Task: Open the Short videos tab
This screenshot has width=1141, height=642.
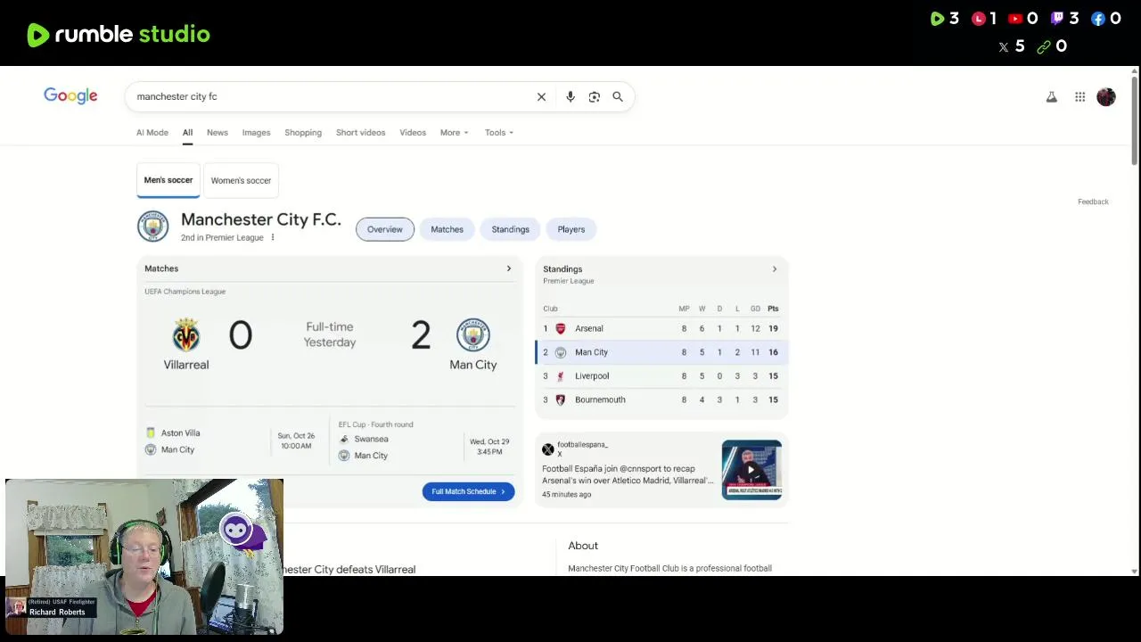Action: click(361, 132)
